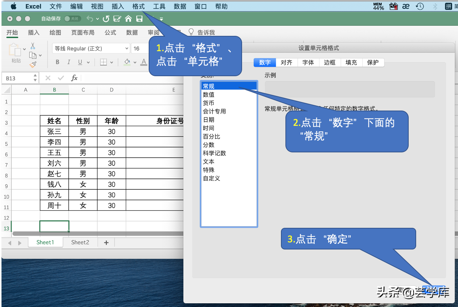458x307 pixels.
Task: Click the Borders icon
Action: point(103,62)
